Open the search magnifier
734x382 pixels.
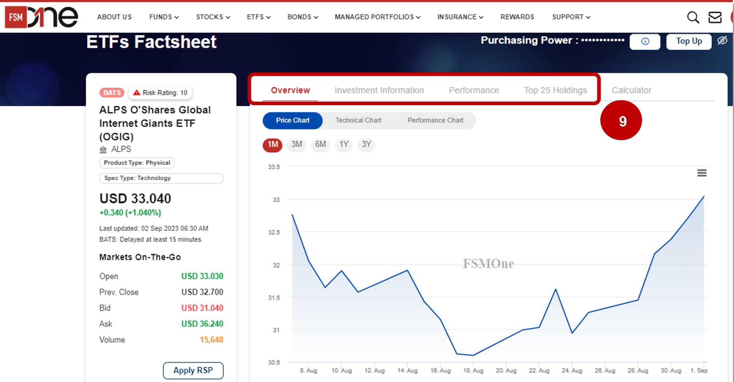coord(693,18)
